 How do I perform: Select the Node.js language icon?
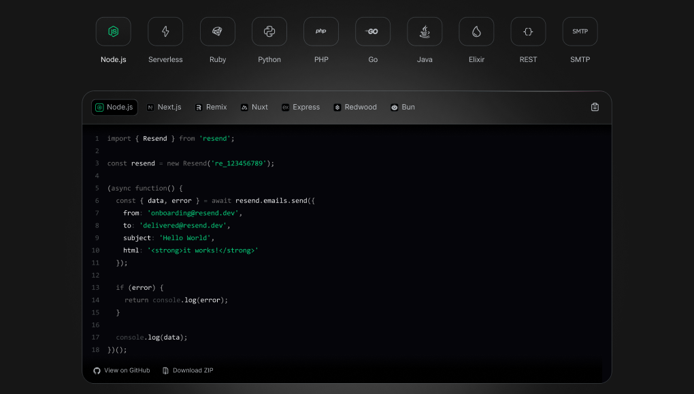coord(114,31)
